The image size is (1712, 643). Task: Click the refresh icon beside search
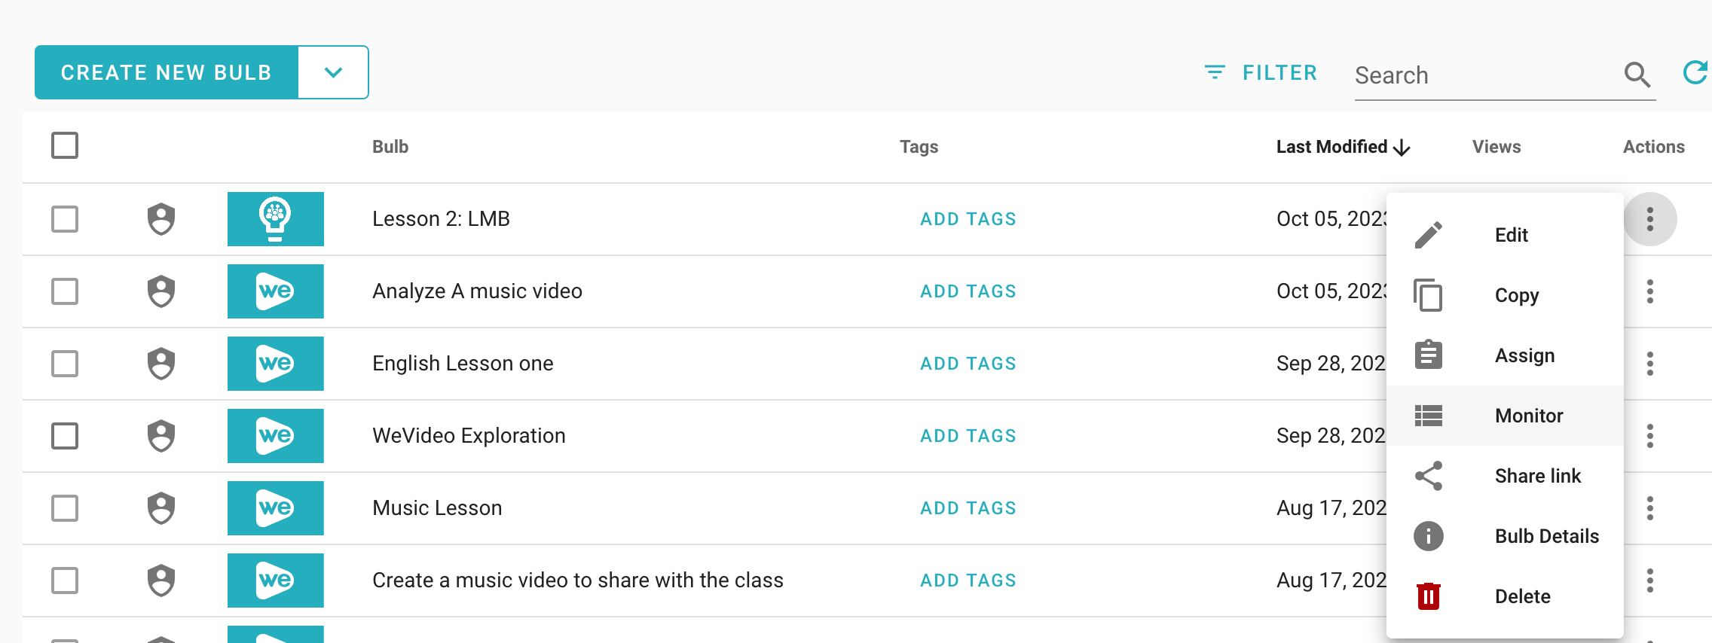[x=1695, y=73]
